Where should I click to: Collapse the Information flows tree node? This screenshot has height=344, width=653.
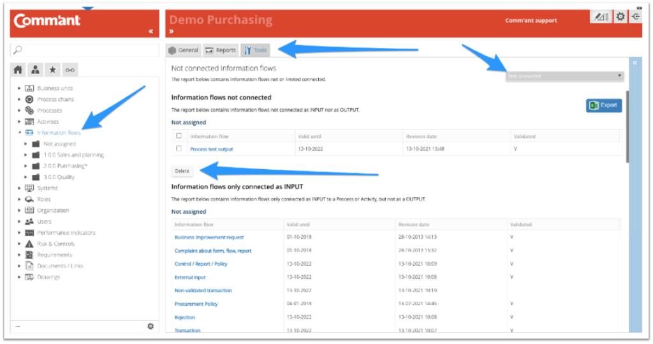click(19, 133)
